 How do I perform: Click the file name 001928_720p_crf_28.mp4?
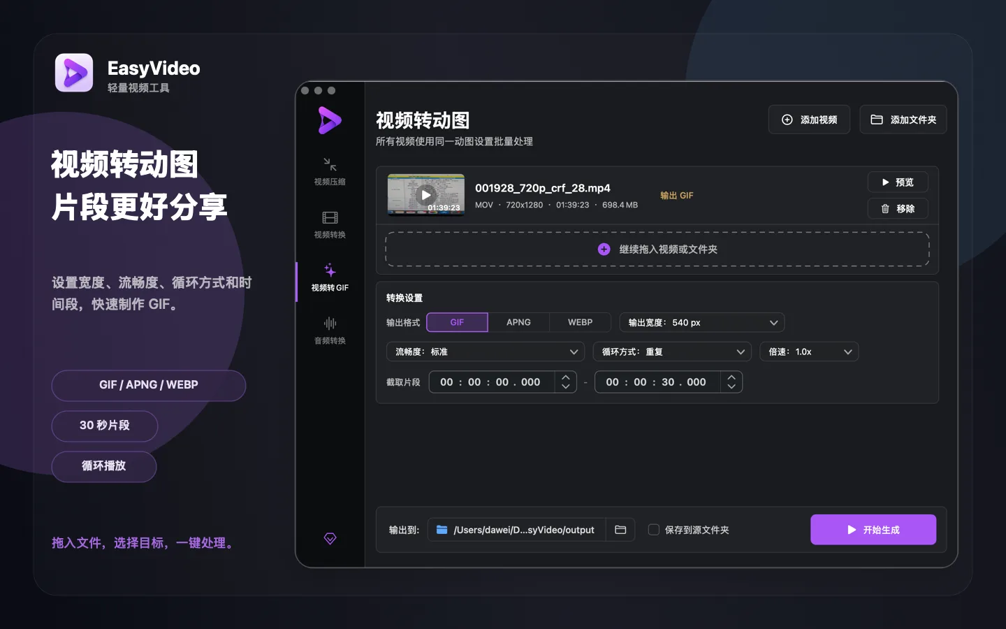point(543,188)
